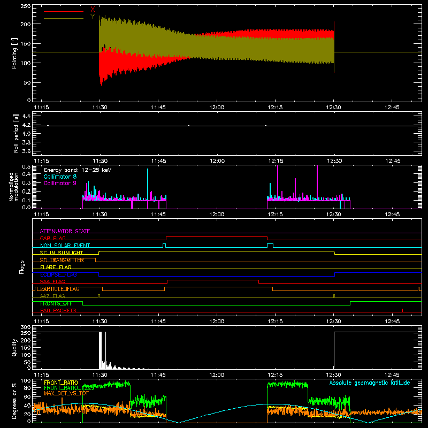Click the ATTENUATOR_STATE flag label

[65, 231]
